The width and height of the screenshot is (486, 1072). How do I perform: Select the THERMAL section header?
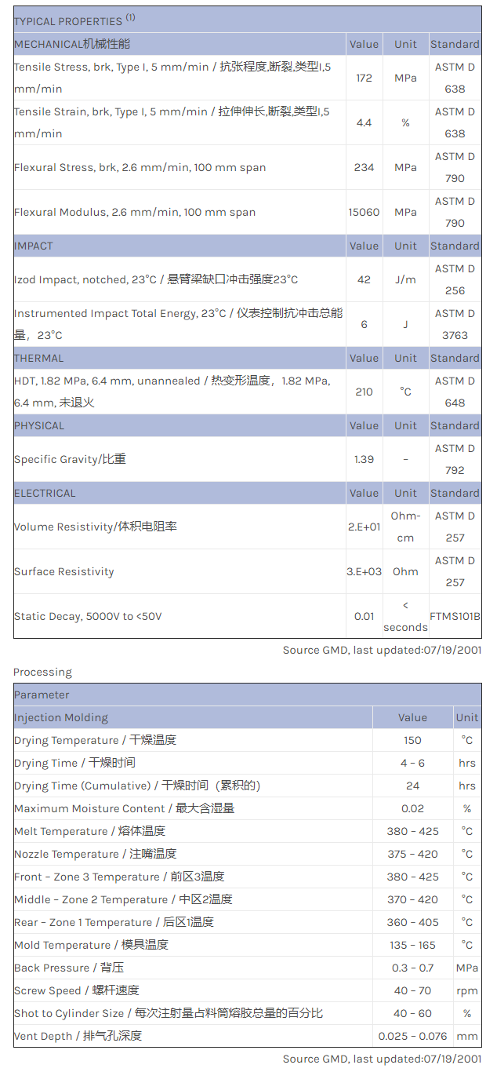(39, 358)
